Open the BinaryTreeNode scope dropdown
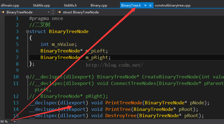Viewport: 224px width, 124px height. coord(48,12)
